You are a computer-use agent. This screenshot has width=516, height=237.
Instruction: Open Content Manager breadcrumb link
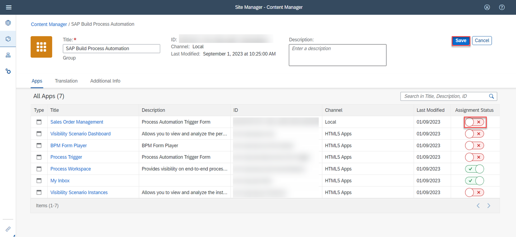tap(49, 24)
